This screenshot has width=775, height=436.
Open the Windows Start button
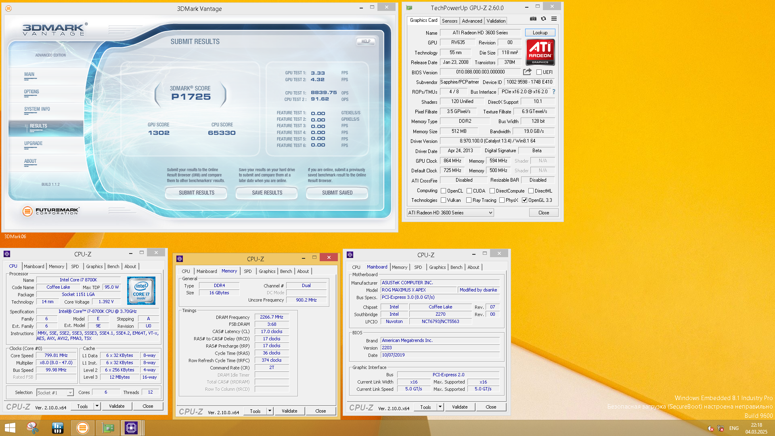[x=10, y=428]
